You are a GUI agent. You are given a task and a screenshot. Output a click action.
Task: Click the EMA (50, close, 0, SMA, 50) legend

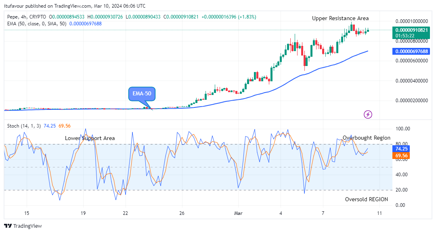[37, 24]
